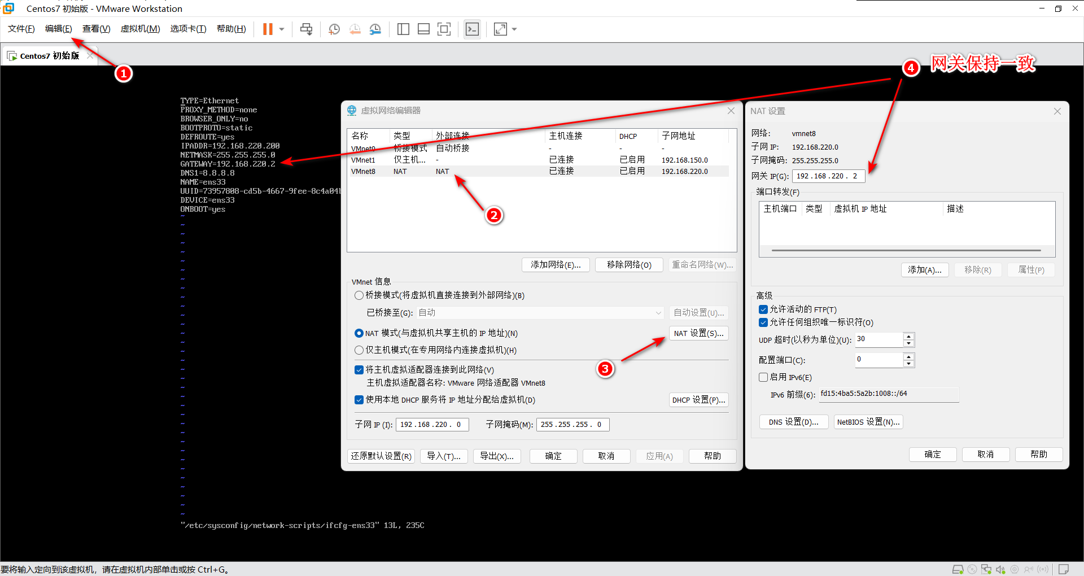
Task: Click the 移除网络(O) button
Action: click(629, 265)
